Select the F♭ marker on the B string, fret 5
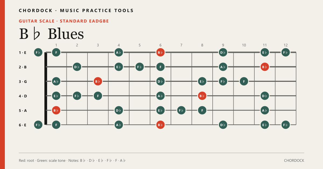This screenshot has height=169, width=323. pyautogui.click(x=140, y=67)
